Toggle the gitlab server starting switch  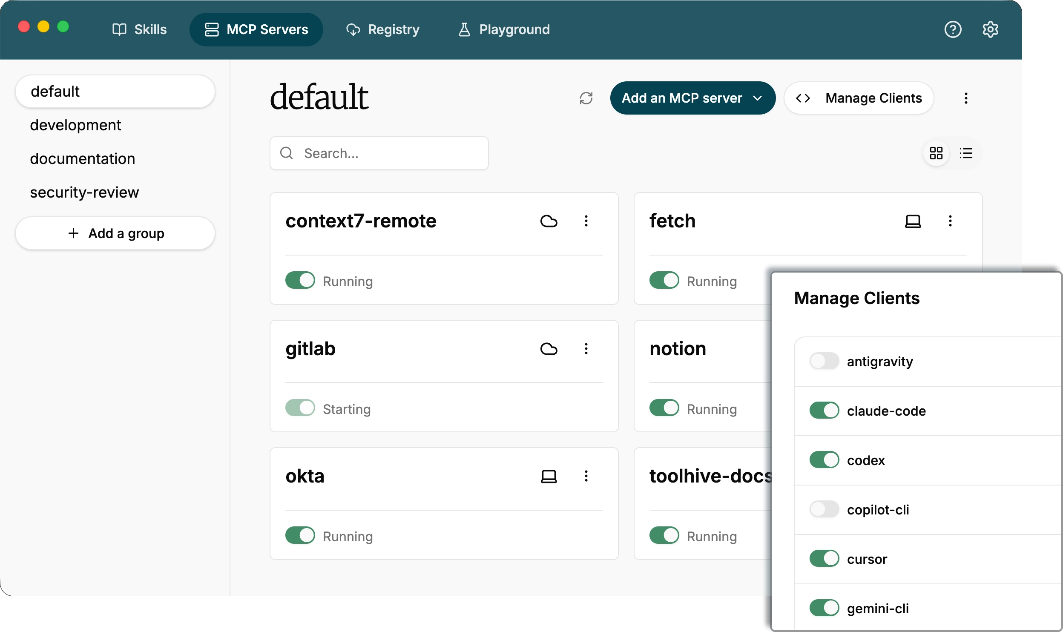click(x=300, y=408)
